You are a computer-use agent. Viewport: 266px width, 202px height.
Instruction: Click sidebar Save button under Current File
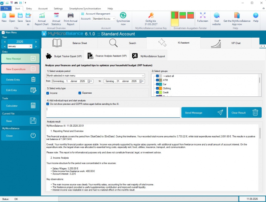(20, 121)
